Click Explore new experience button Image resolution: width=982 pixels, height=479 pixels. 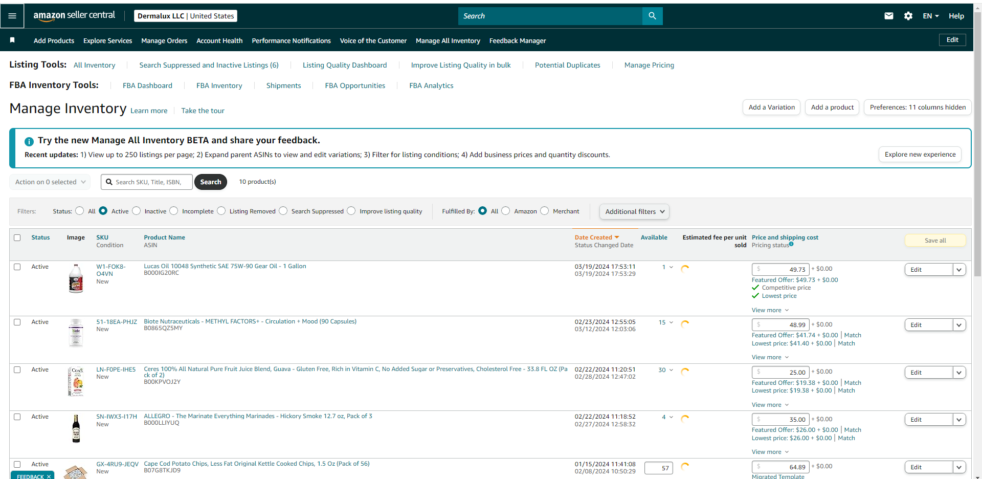point(920,155)
